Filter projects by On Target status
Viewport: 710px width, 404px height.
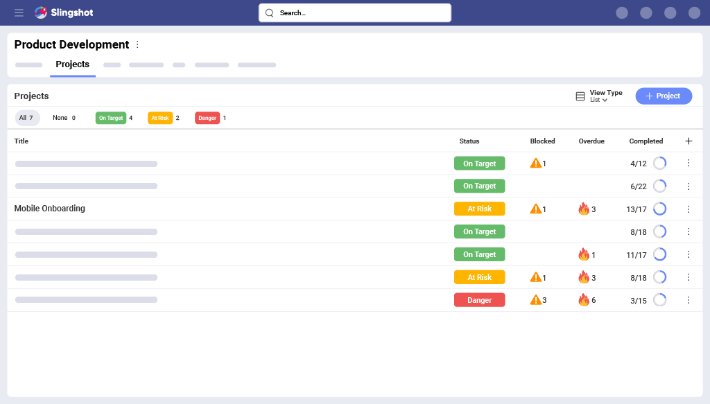(110, 118)
